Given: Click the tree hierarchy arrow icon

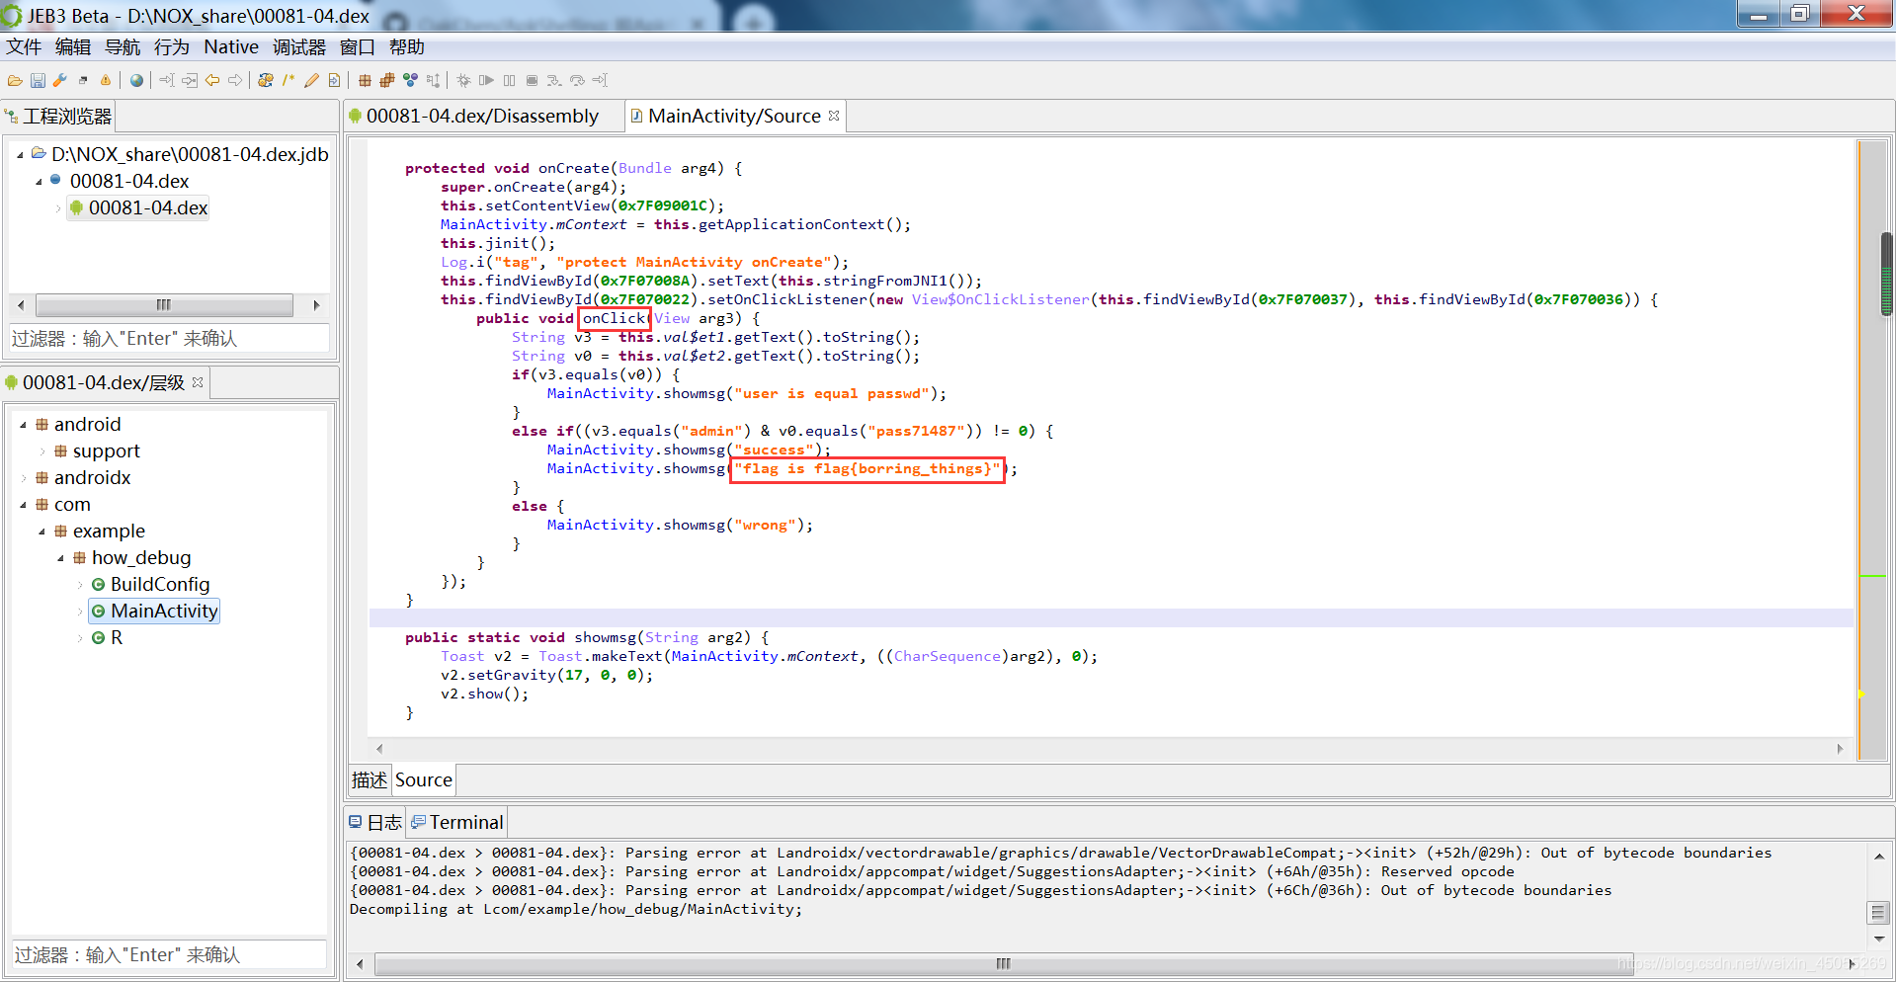Looking at the screenshot, I should pos(433,81).
